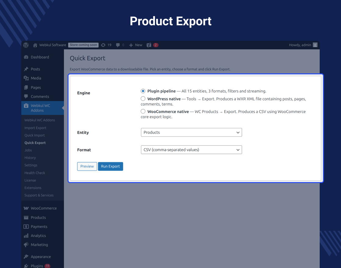Screen dimensions: 341x268
Task: Select the WordPress native engine option
Action: click(143, 99)
